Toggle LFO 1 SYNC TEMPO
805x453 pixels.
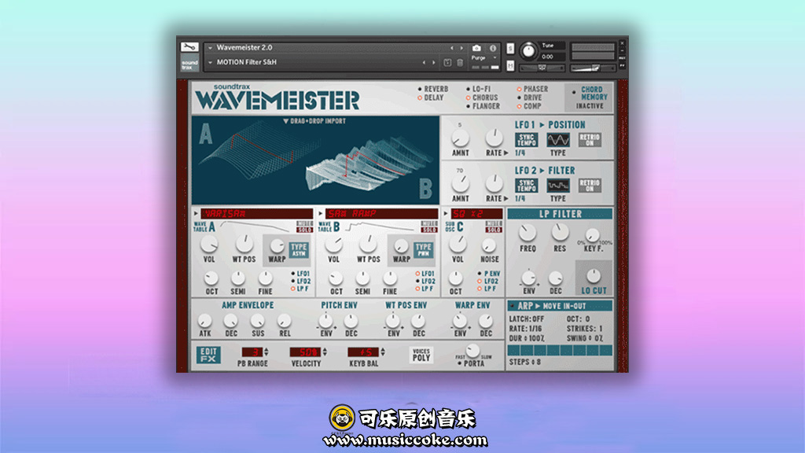pos(526,140)
